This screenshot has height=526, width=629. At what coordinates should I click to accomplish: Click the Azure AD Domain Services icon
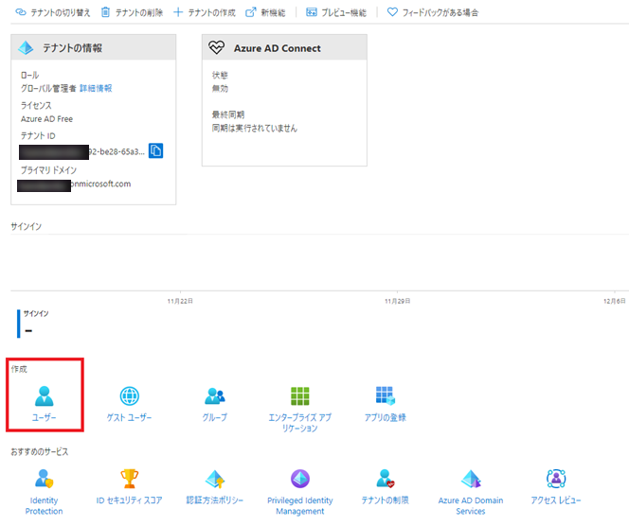[471, 479]
